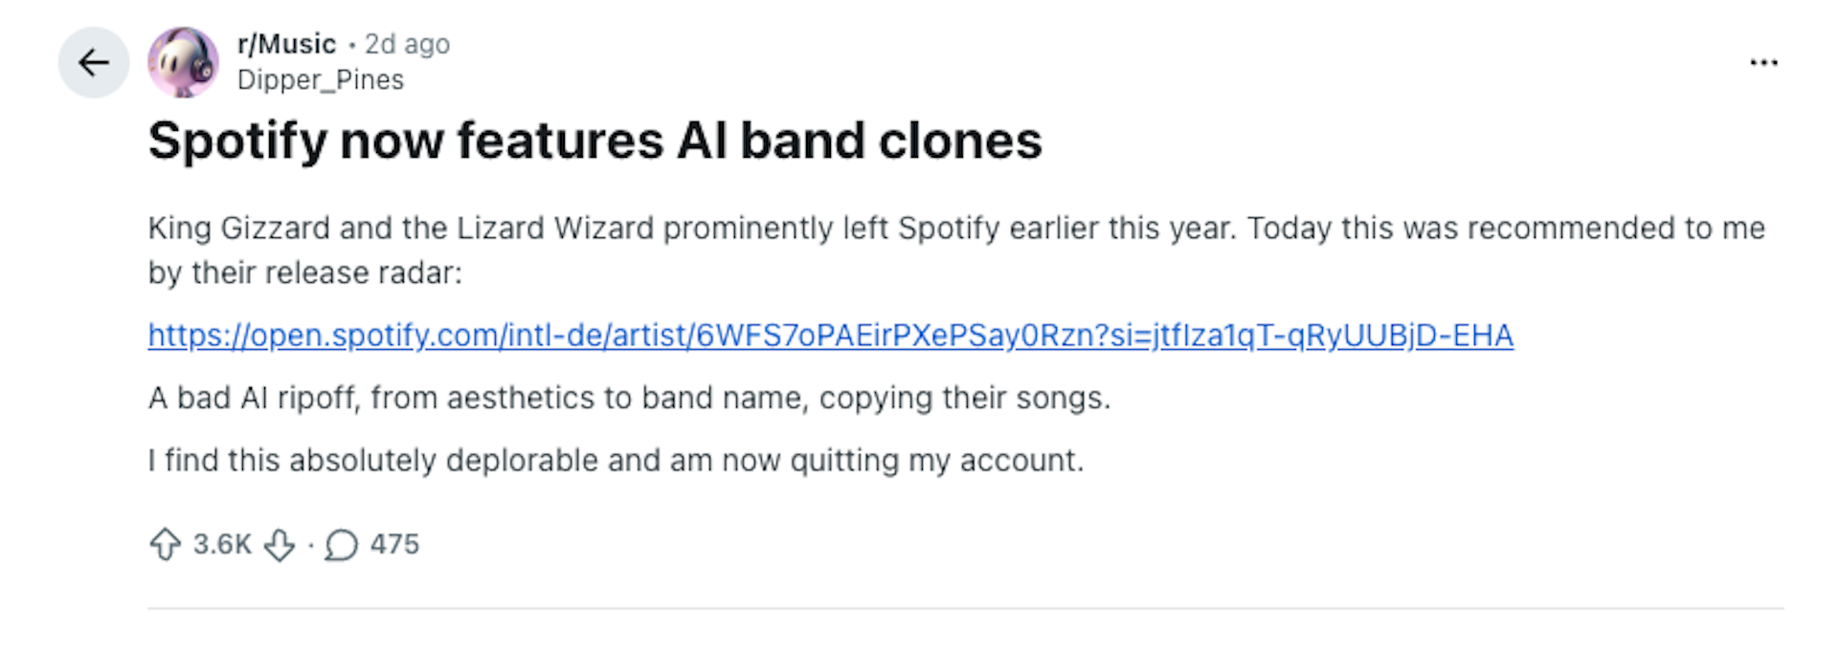The width and height of the screenshot is (1838, 652).
Task: Click the '2d ago' post timestamp
Action: coord(408,44)
